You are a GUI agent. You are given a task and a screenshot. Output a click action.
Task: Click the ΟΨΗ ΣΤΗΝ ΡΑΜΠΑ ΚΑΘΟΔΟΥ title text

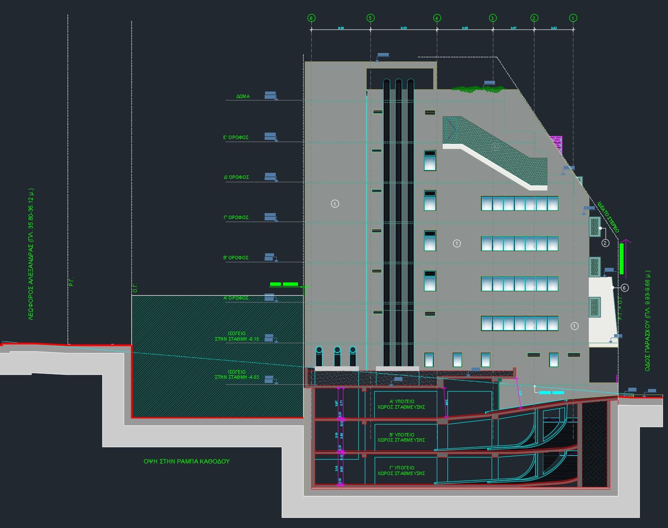[x=187, y=461]
